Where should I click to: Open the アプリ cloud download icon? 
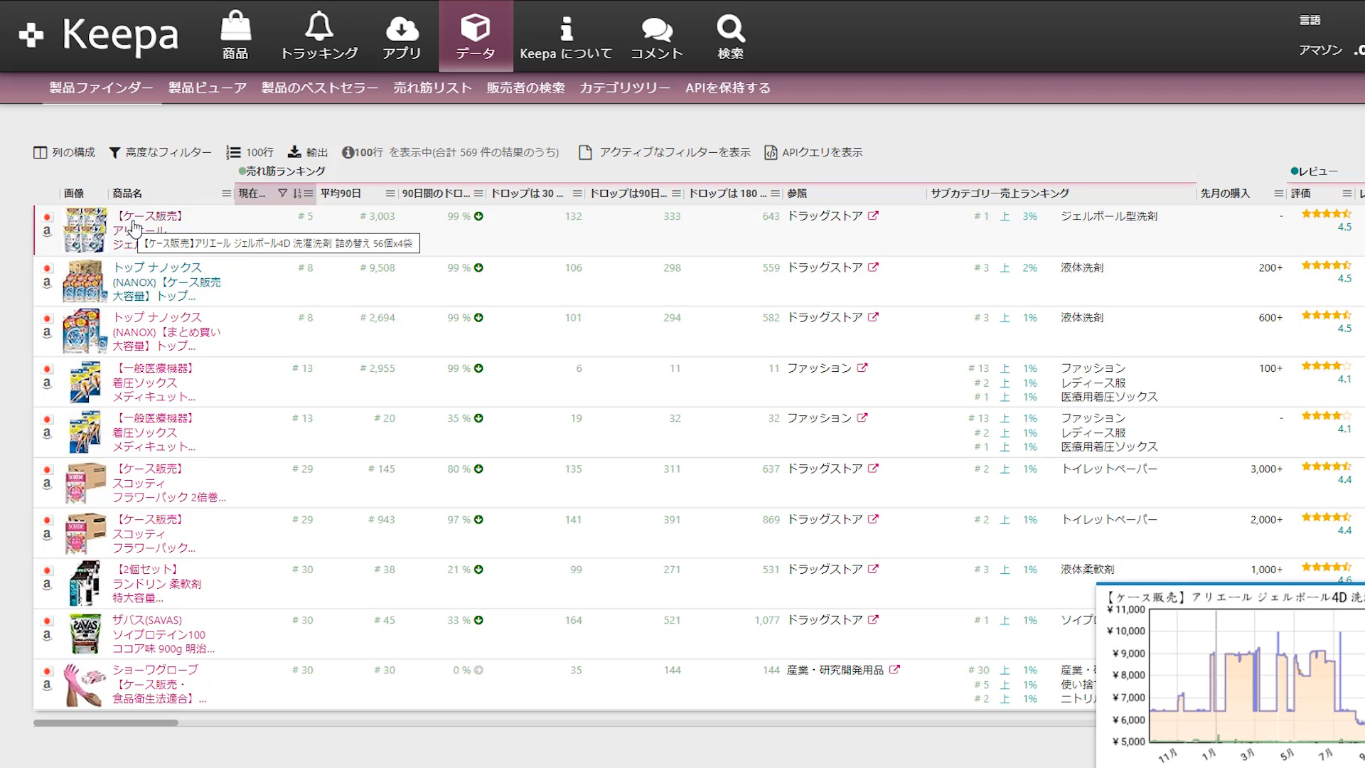[402, 28]
